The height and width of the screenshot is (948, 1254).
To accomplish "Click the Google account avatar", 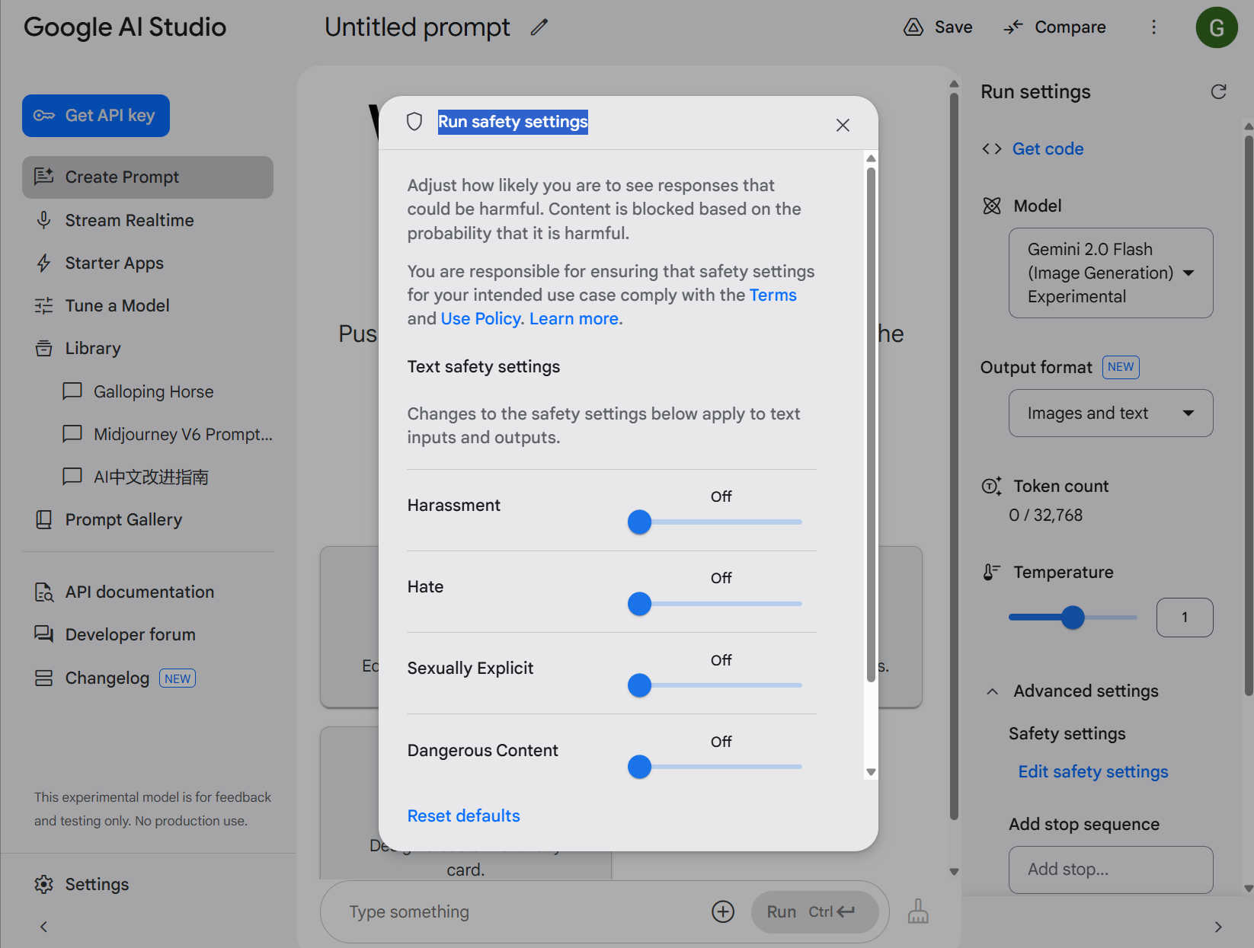I will point(1217,27).
